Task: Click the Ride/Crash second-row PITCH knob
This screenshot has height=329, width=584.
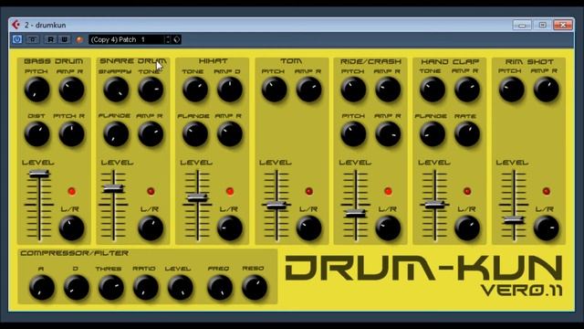Action: [353, 134]
